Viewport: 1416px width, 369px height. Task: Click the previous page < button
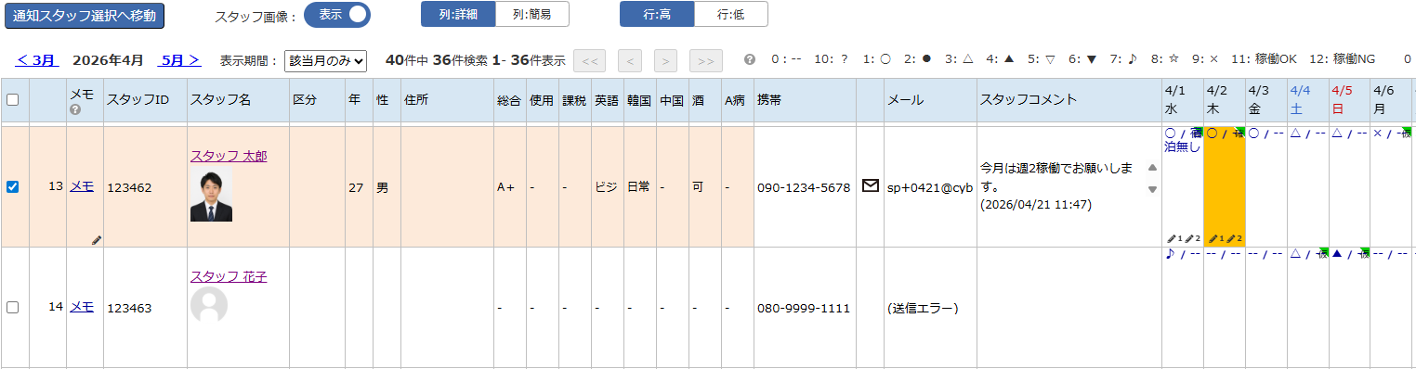pyautogui.click(x=630, y=61)
